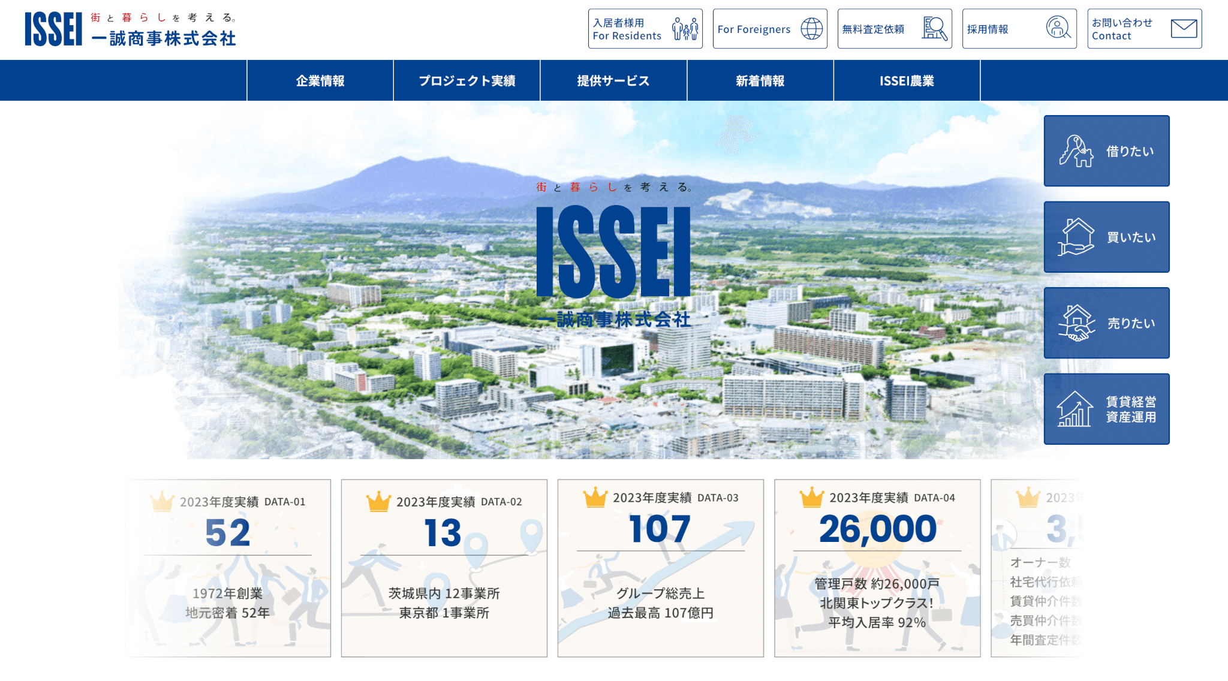Open the 提供サービス menu item
The image size is (1228, 681).
tap(613, 81)
